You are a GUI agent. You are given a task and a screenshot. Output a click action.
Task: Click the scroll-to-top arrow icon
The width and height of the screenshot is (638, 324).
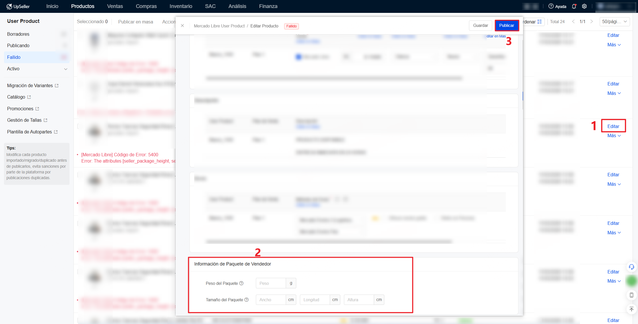pyautogui.click(x=631, y=309)
